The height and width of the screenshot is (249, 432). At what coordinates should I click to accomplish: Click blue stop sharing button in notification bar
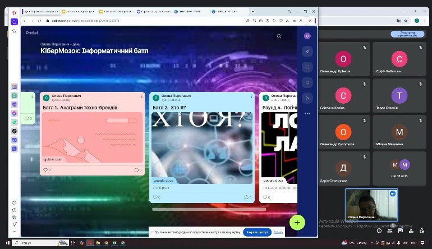pyautogui.click(x=257, y=232)
